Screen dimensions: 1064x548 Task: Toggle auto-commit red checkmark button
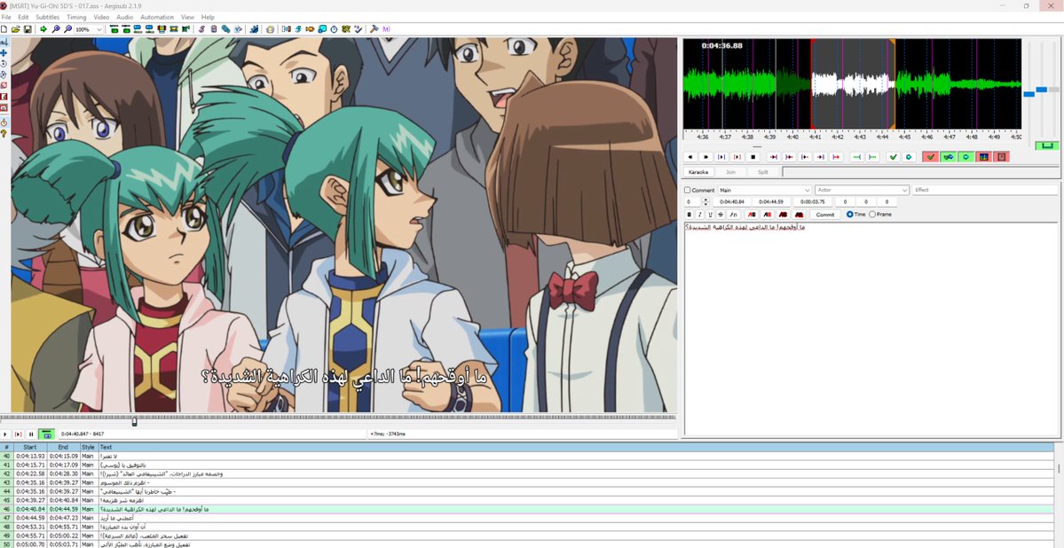pyautogui.click(x=930, y=157)
